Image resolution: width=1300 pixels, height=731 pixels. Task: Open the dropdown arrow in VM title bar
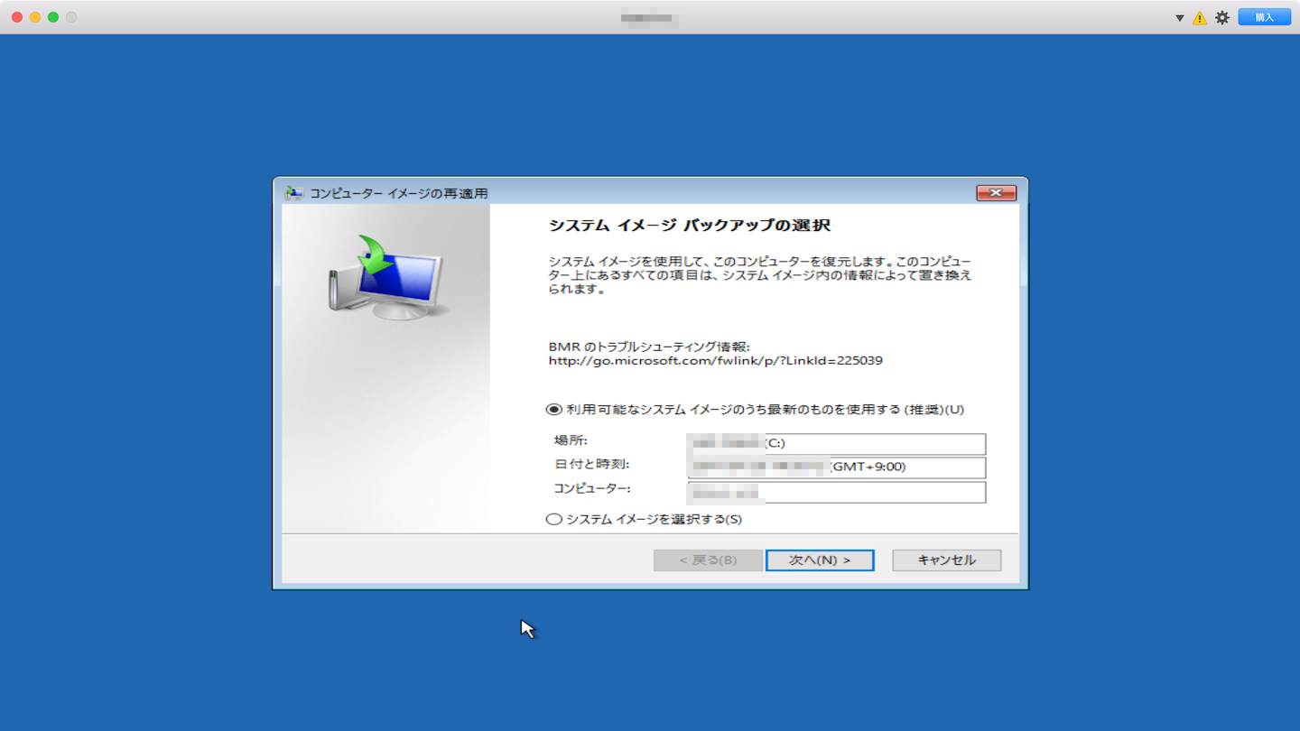(x=1179, y=18)
